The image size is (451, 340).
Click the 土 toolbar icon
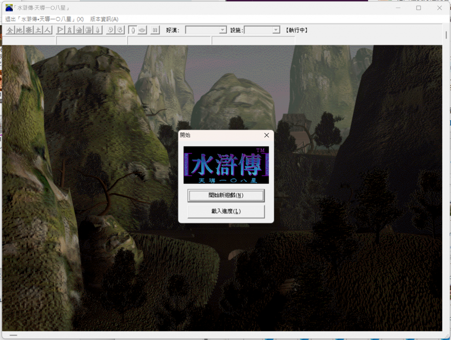point(38,30)
